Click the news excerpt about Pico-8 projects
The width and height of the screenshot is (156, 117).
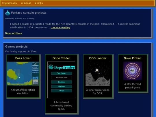(75, 26)
